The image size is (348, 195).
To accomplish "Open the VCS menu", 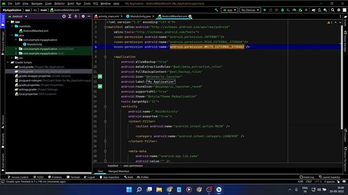I will [95, 4].
